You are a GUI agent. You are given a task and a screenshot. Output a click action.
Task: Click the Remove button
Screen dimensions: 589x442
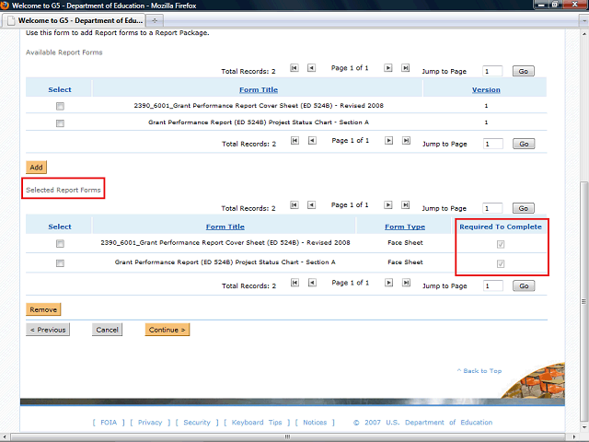43,309
